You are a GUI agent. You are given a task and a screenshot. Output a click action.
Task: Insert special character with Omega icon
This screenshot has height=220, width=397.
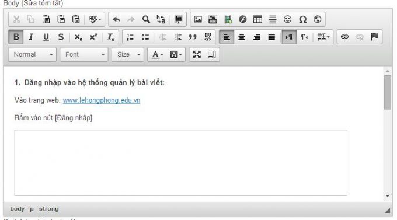302,19
